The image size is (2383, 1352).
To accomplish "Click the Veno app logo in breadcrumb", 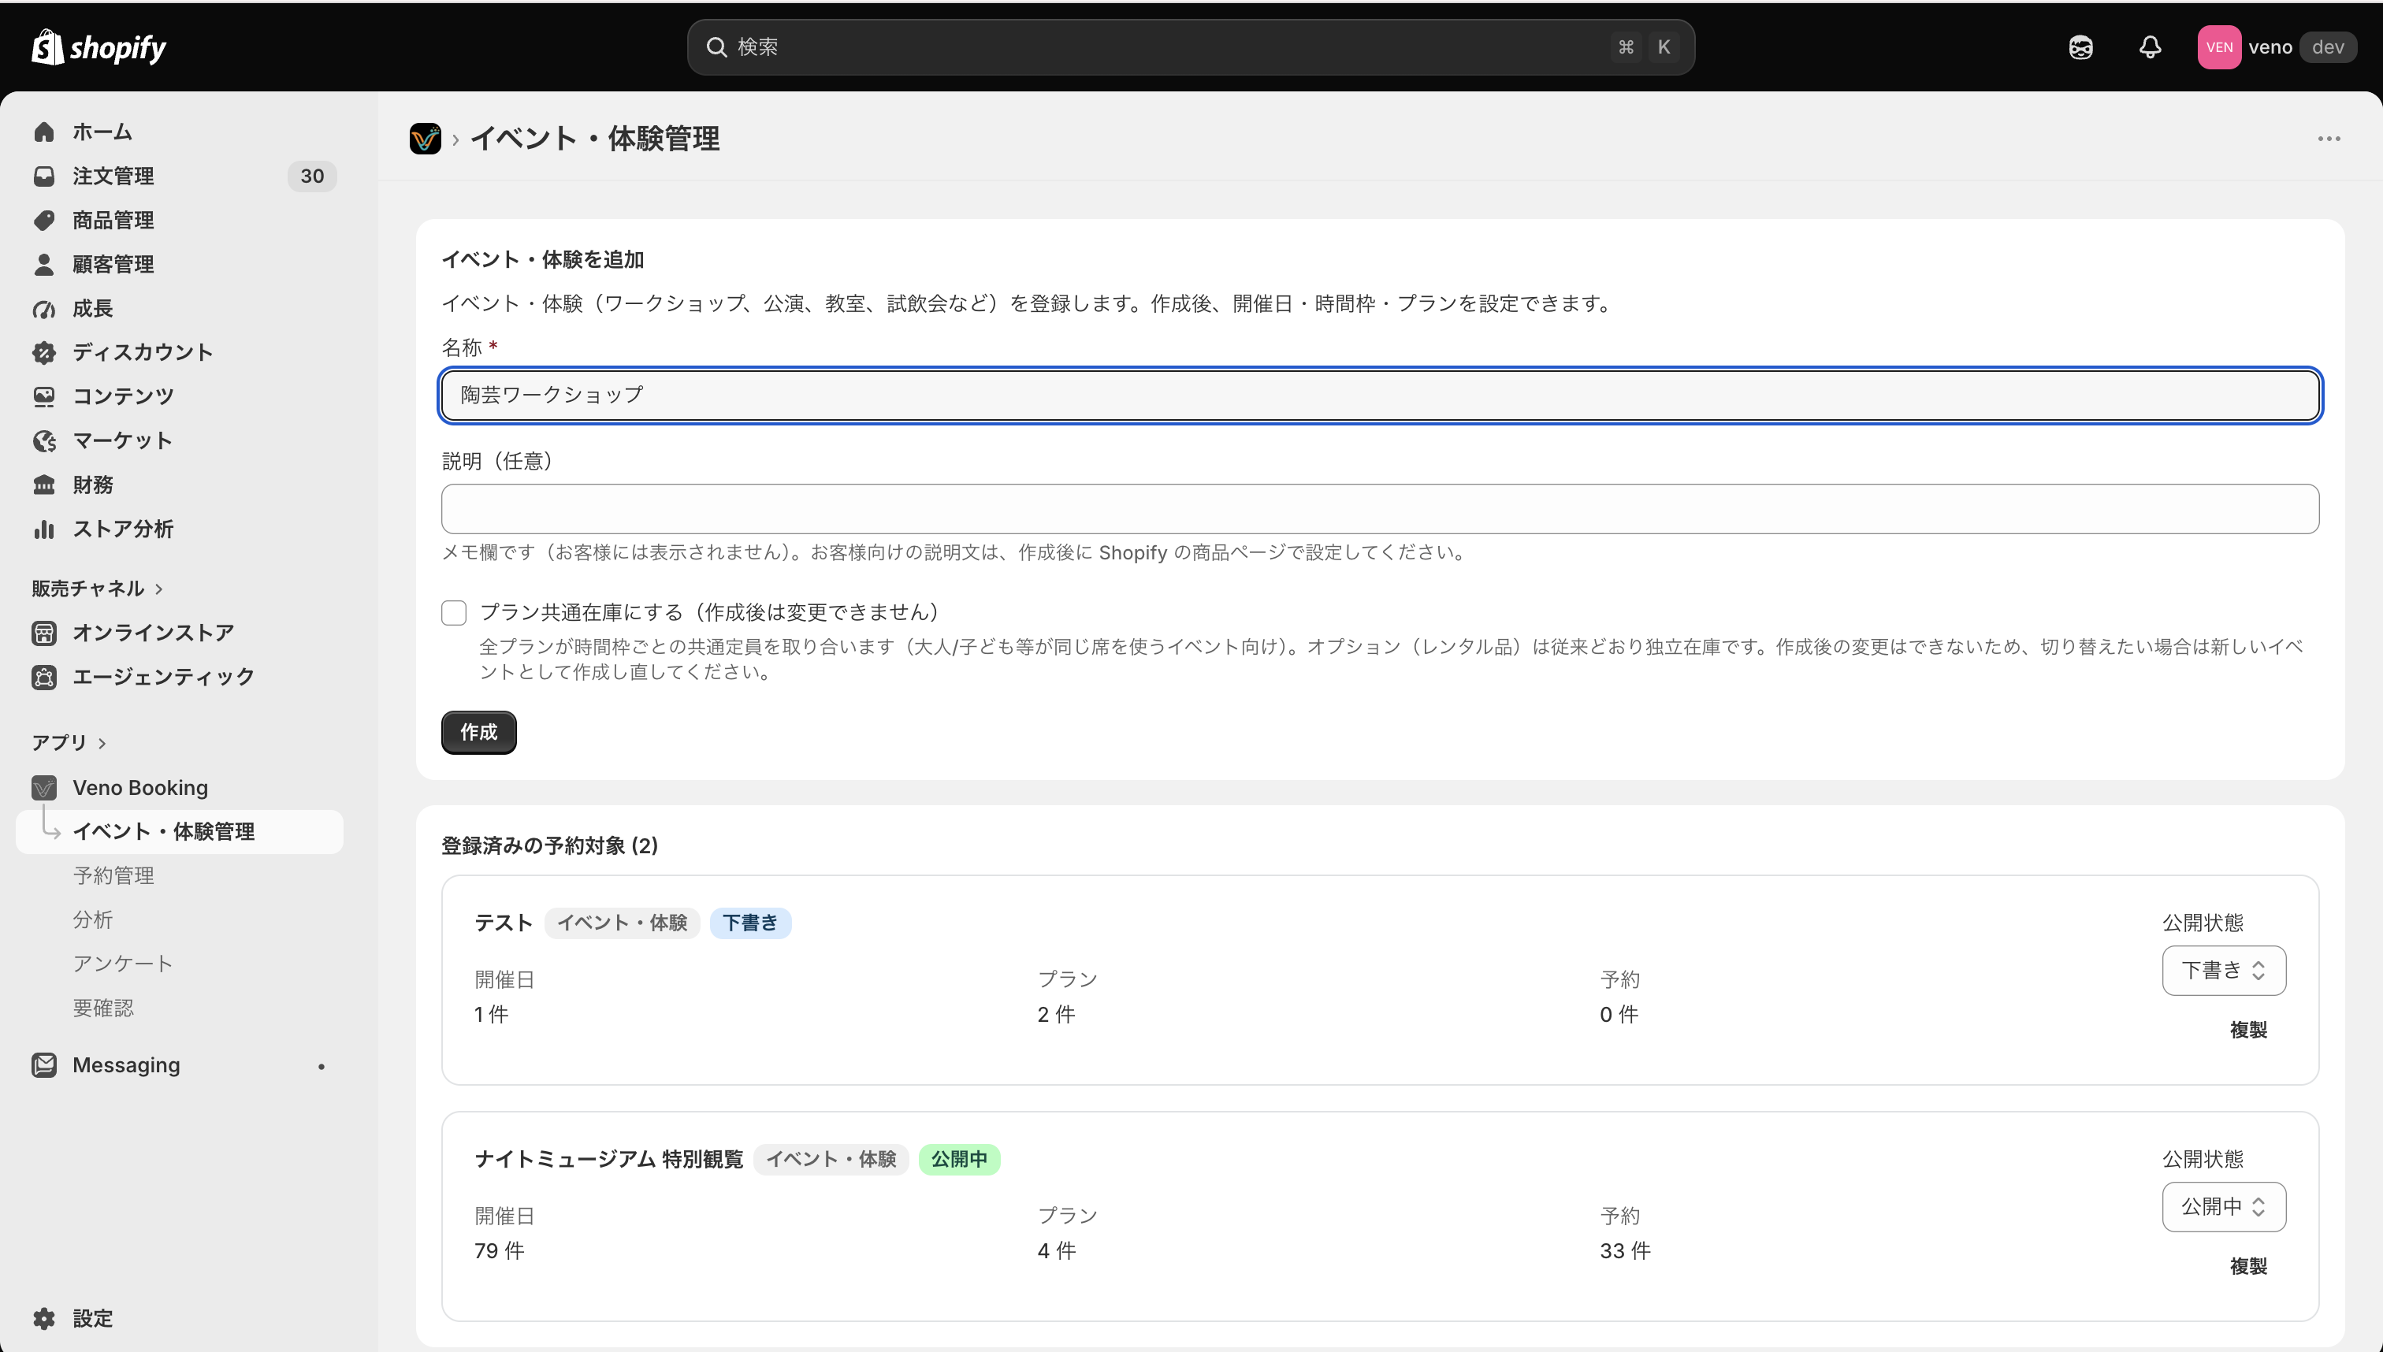I will [426, 139].
